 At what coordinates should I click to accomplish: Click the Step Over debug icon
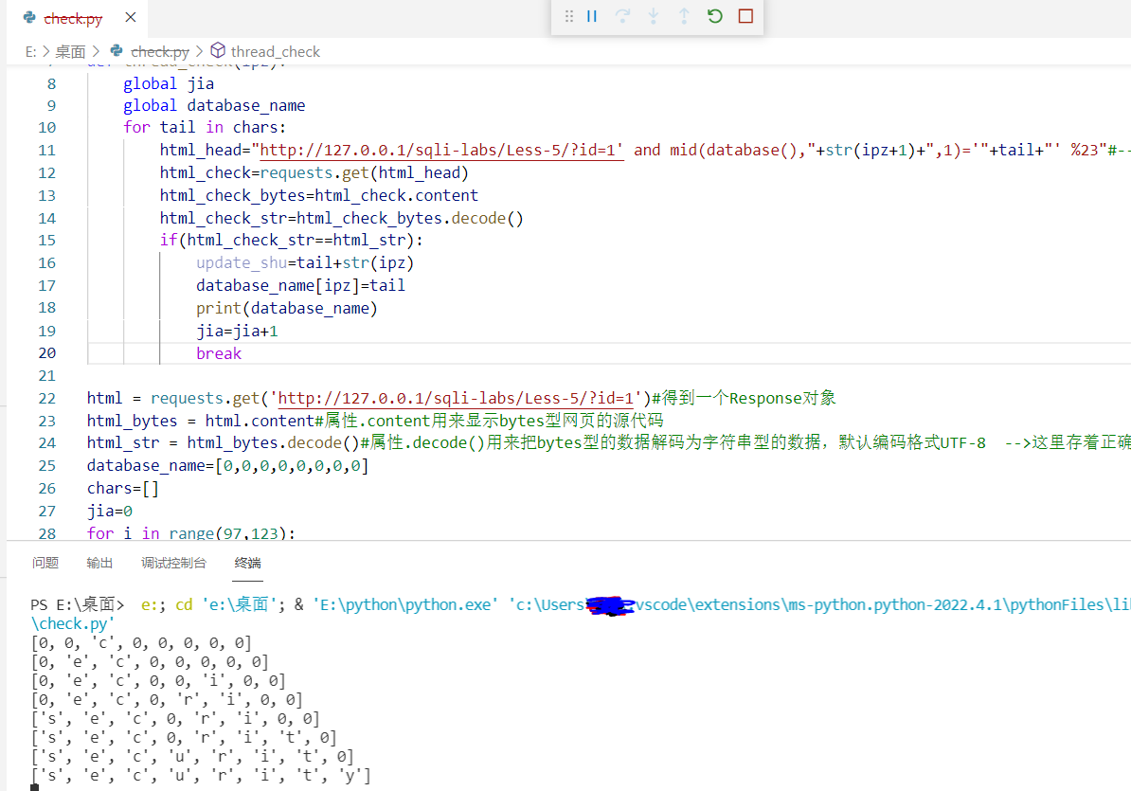tap(622, 16)
